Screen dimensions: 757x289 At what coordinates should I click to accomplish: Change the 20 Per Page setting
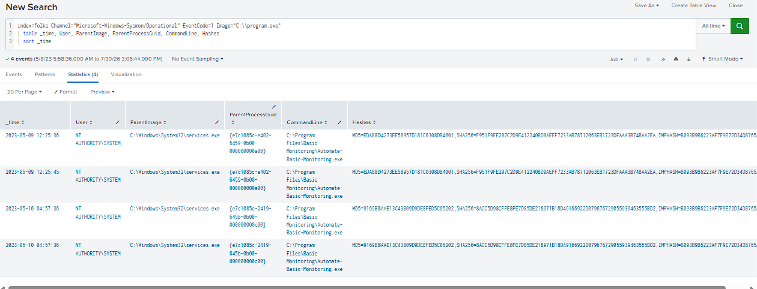tap(25, 92)
